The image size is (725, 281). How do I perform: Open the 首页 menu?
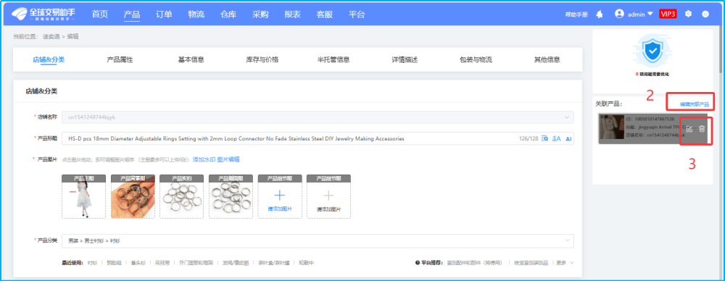(100, 14)
